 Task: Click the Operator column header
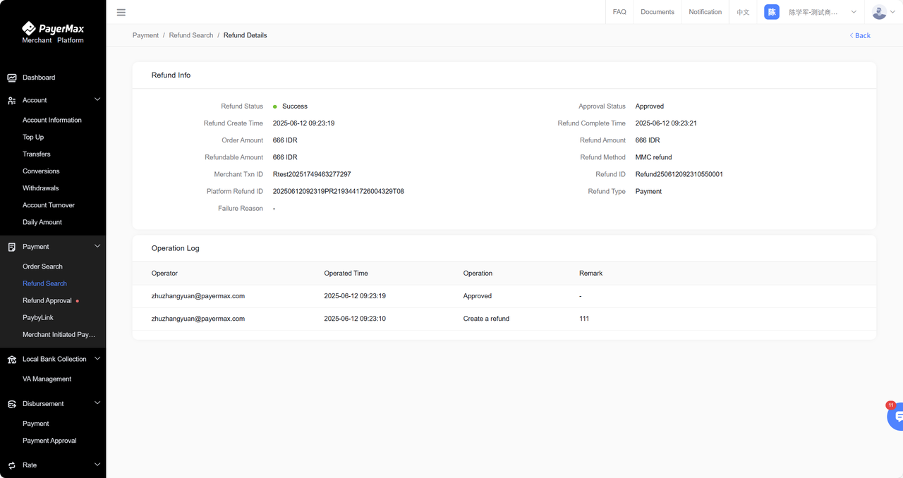click(x=164, y=274)
